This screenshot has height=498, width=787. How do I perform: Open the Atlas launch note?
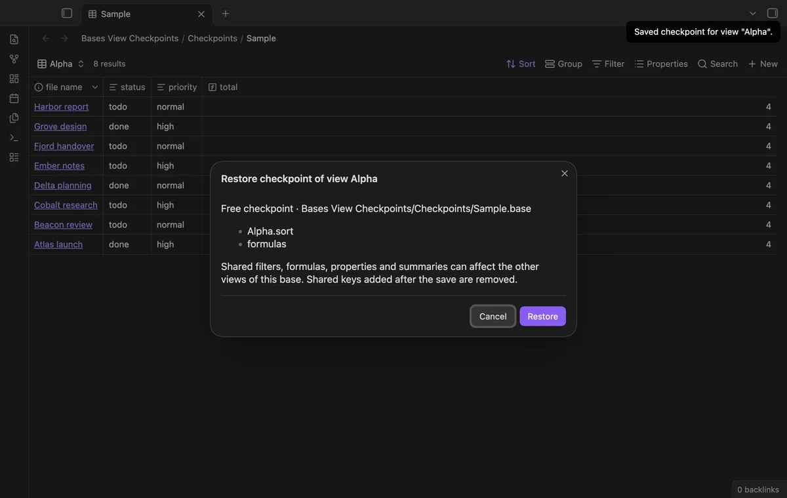coord(58,244)
